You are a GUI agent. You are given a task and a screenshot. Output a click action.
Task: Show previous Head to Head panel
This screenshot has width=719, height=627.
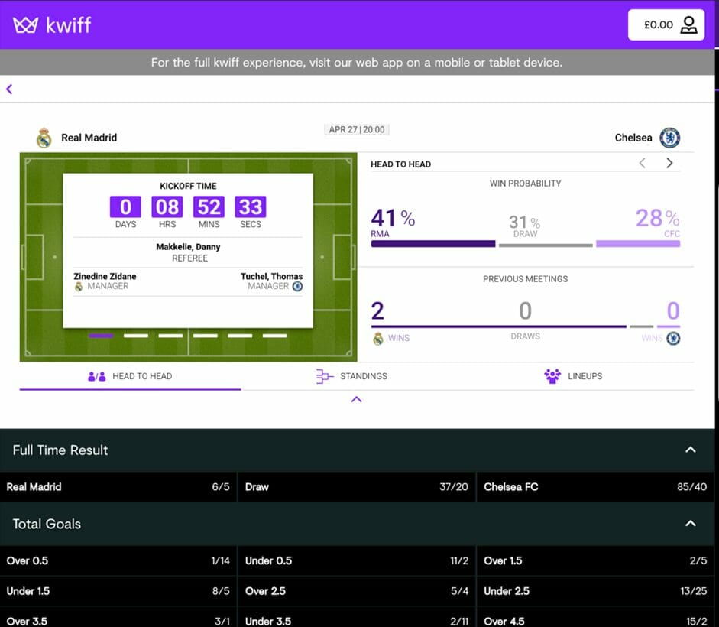pyautogui.click(x=643, y=163)
